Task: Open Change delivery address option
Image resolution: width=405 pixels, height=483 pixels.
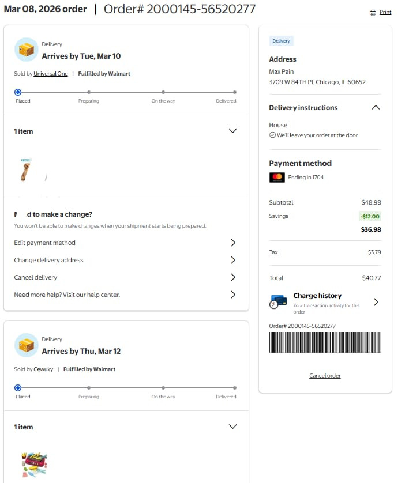Action: pos(125,260)
